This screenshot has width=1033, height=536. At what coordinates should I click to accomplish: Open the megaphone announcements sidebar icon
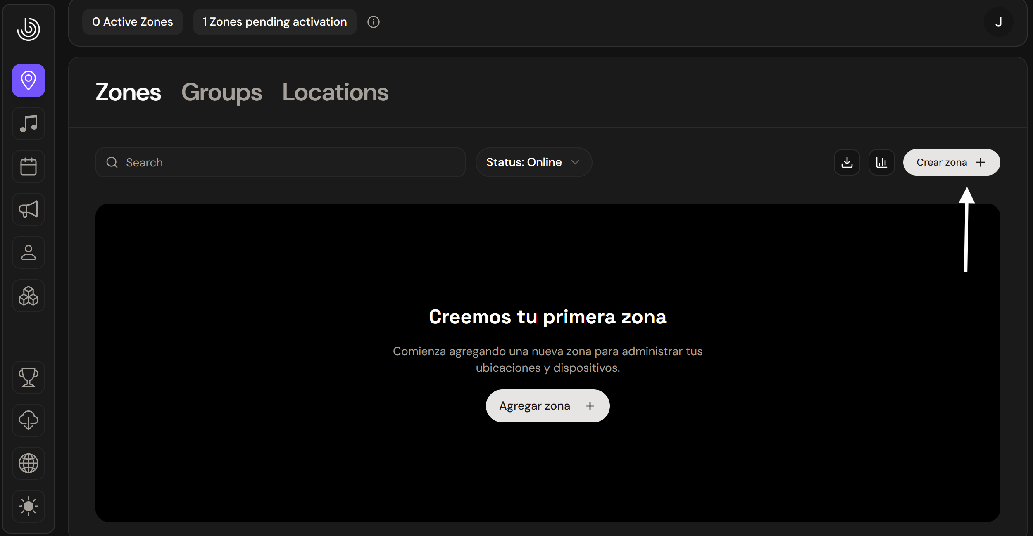point(29,209)
